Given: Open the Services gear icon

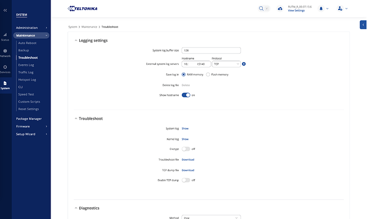Looking at the screenshot, I should (5, 67).
